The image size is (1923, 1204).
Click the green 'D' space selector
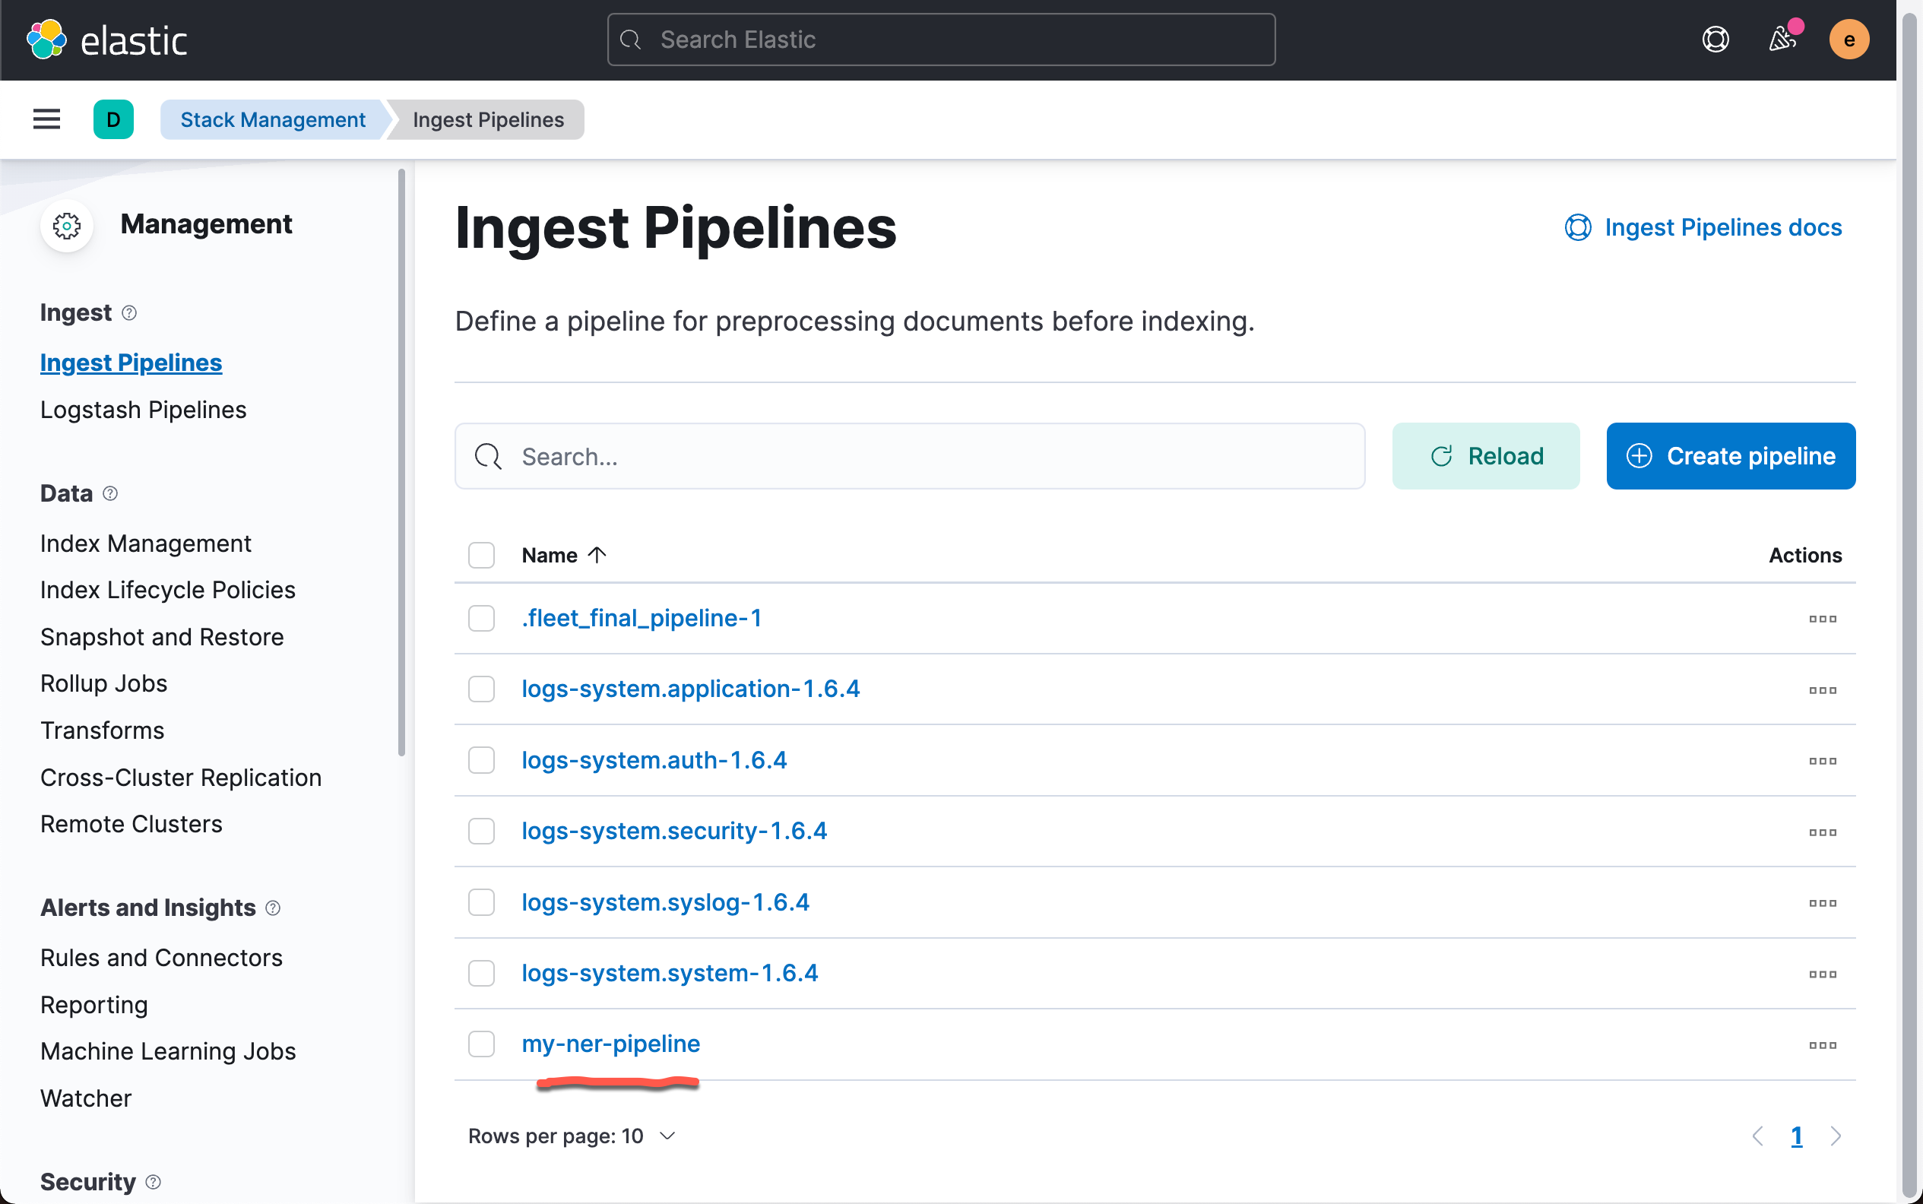[x=113, y=119]
